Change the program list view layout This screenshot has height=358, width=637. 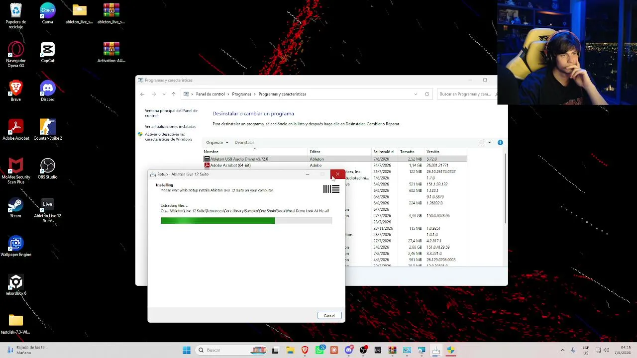pos(481,143)
